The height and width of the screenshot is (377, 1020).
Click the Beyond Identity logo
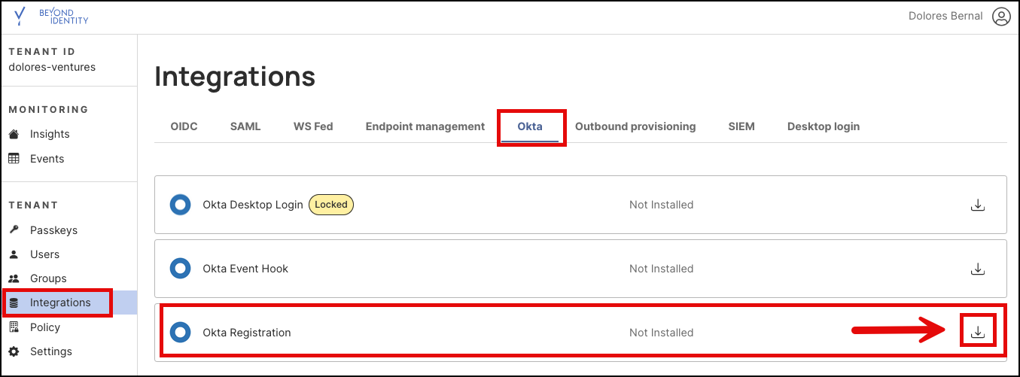[x=51, y=17]
